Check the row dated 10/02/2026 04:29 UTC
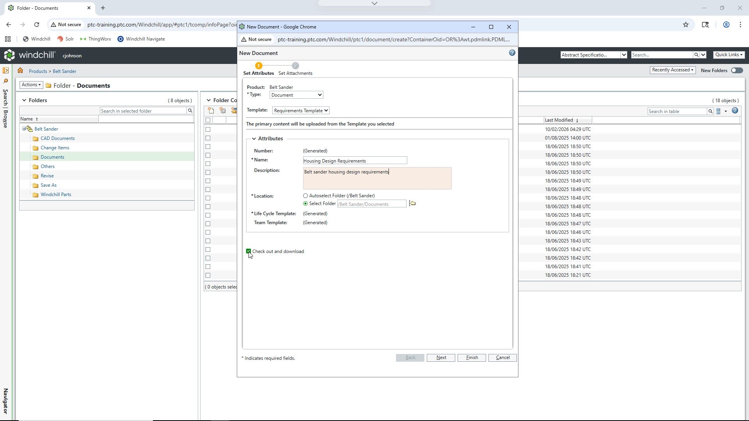749x421 pixels. (208, 129)
